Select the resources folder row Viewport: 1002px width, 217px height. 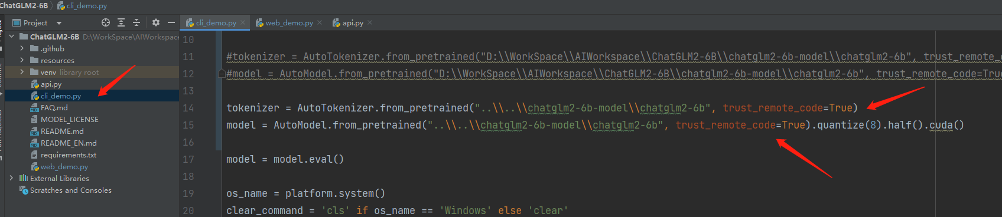tap(92, 60)
